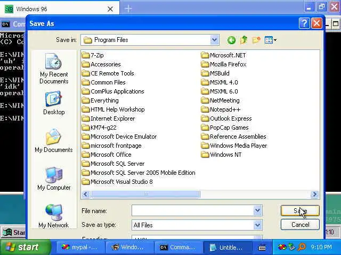Select the Windows NT folder
341x255 pixels.
pos(222,155)
